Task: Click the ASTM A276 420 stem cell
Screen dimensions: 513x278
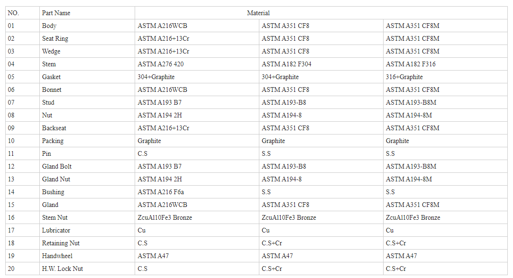Action: pos(197,64)
